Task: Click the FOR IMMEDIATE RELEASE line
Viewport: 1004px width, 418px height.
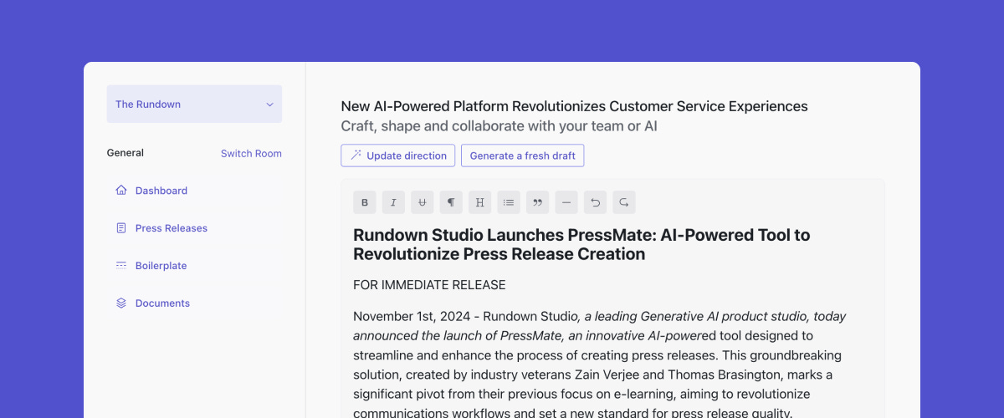Action: click(x=429, y=285)
